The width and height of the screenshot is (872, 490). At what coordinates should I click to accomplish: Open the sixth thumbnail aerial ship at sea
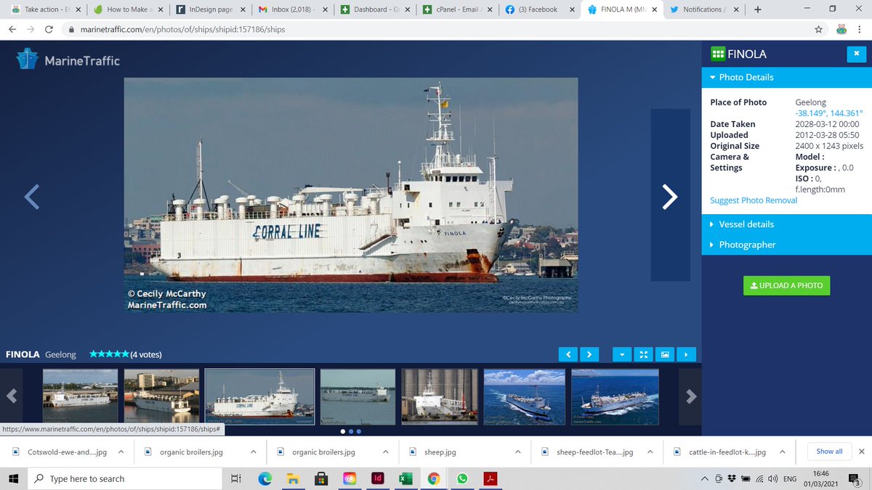[x=524, y=396]
